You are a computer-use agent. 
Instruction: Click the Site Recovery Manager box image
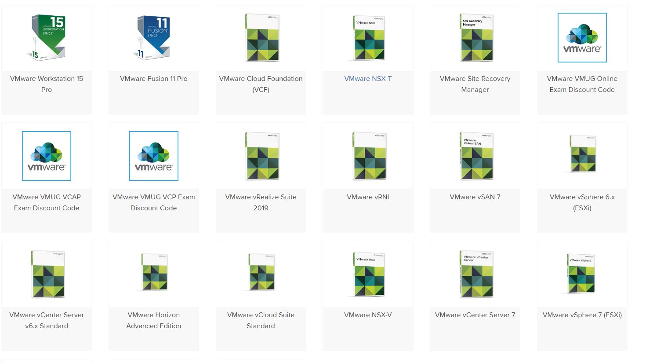[475, 37]
